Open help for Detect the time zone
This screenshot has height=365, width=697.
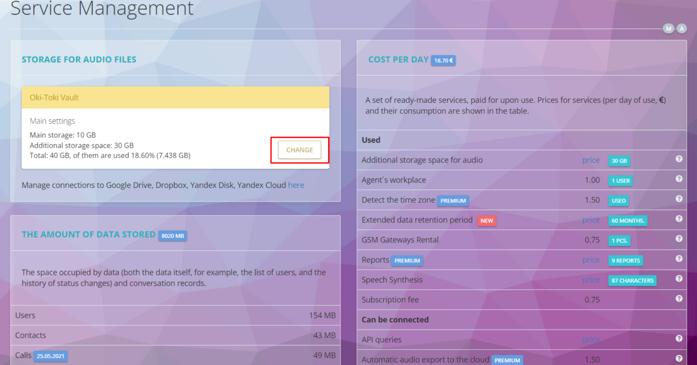678,198
